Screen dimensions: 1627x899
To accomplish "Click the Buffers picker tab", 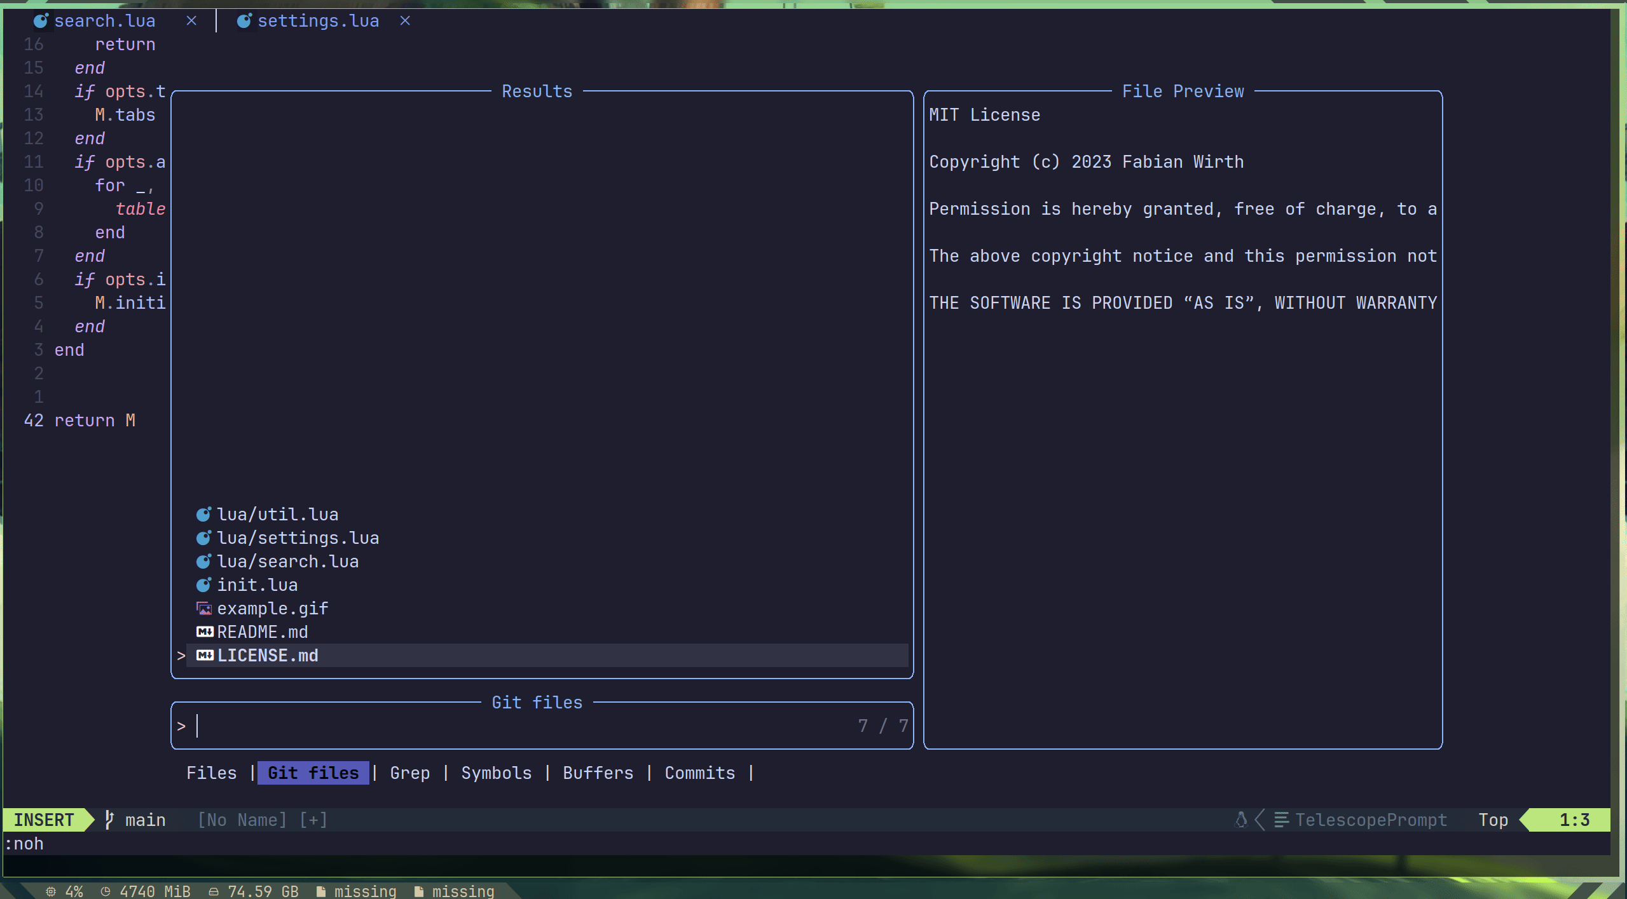I will (598, 773).
